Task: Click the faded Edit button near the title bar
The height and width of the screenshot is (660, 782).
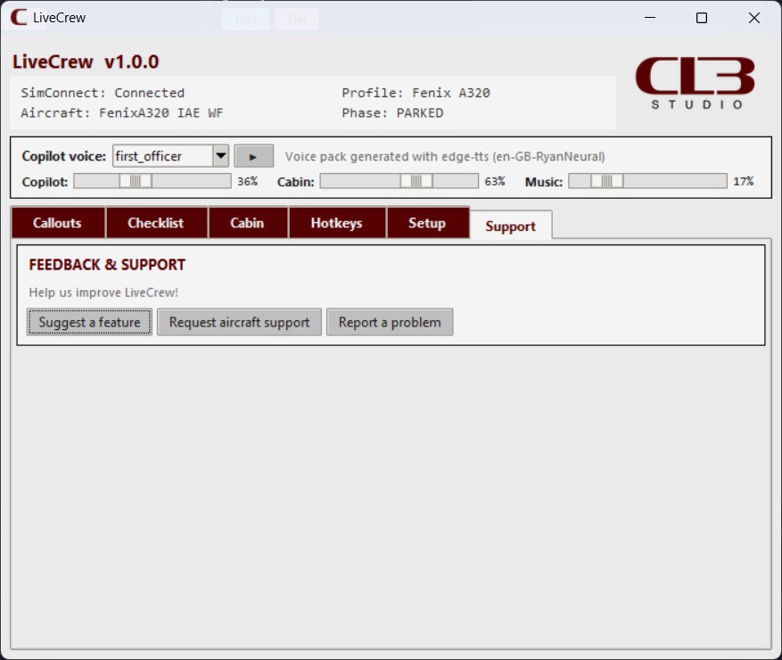Action: [x=245, y=18]
